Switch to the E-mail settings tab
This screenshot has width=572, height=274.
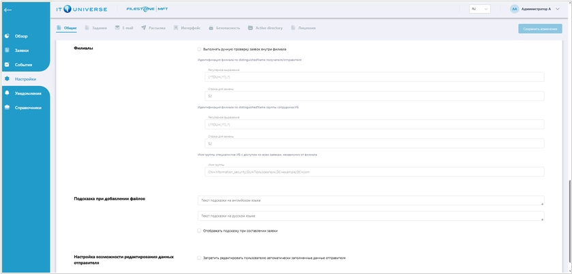click(x=123, y=28)
